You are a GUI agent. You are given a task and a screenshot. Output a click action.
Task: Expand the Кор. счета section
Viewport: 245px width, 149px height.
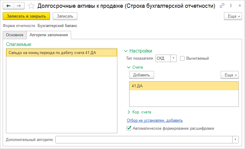(x=129, y=112)
